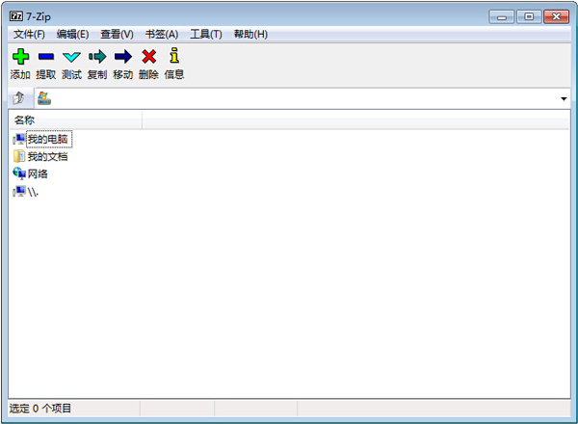Click the \\. device icon
The width and height of the screenshot is (578, 424).
coord(19,191)
